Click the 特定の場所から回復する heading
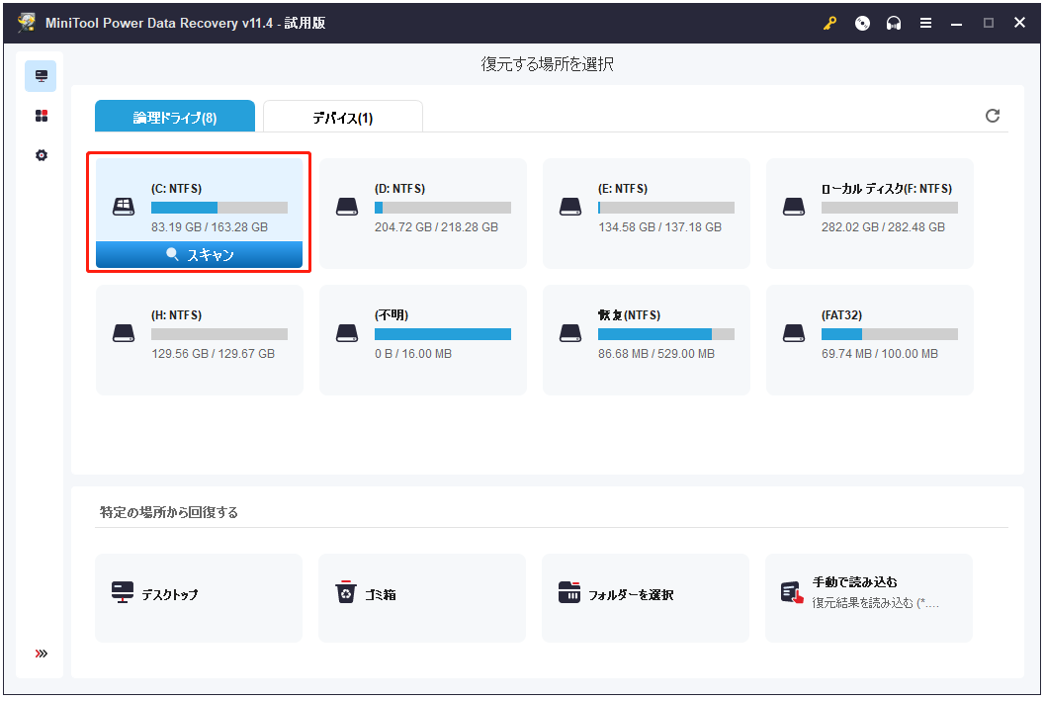Screen dimensions: 1045x701 169,512
